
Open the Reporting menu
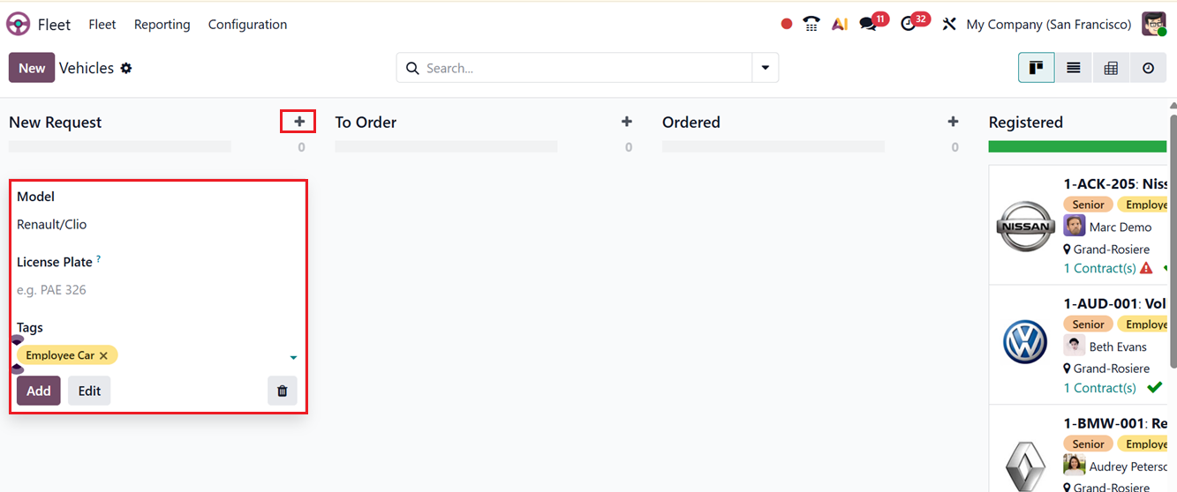pyautogui.click(x=162, y=25)
